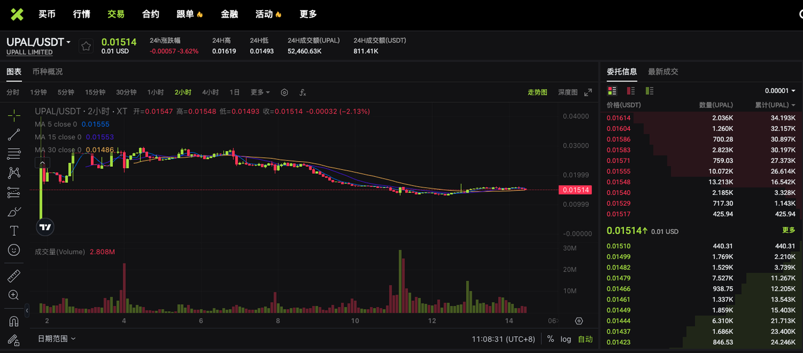Select 1小时 interval
This screenshot has height=353, width=803.
156,92
